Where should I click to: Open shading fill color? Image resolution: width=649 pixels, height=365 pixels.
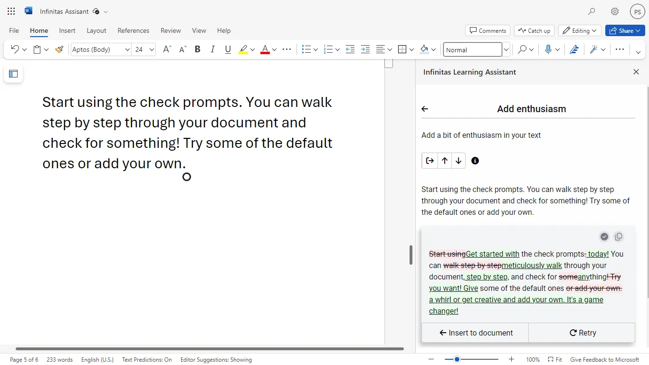[x=424, y=49]
